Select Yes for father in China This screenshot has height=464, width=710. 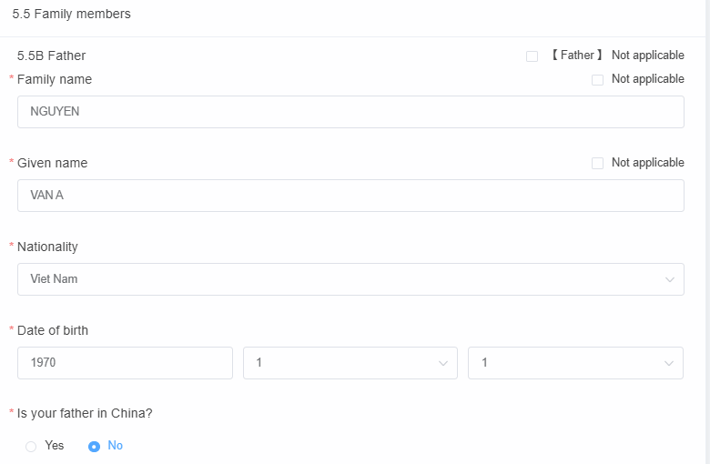coord(31,447)
